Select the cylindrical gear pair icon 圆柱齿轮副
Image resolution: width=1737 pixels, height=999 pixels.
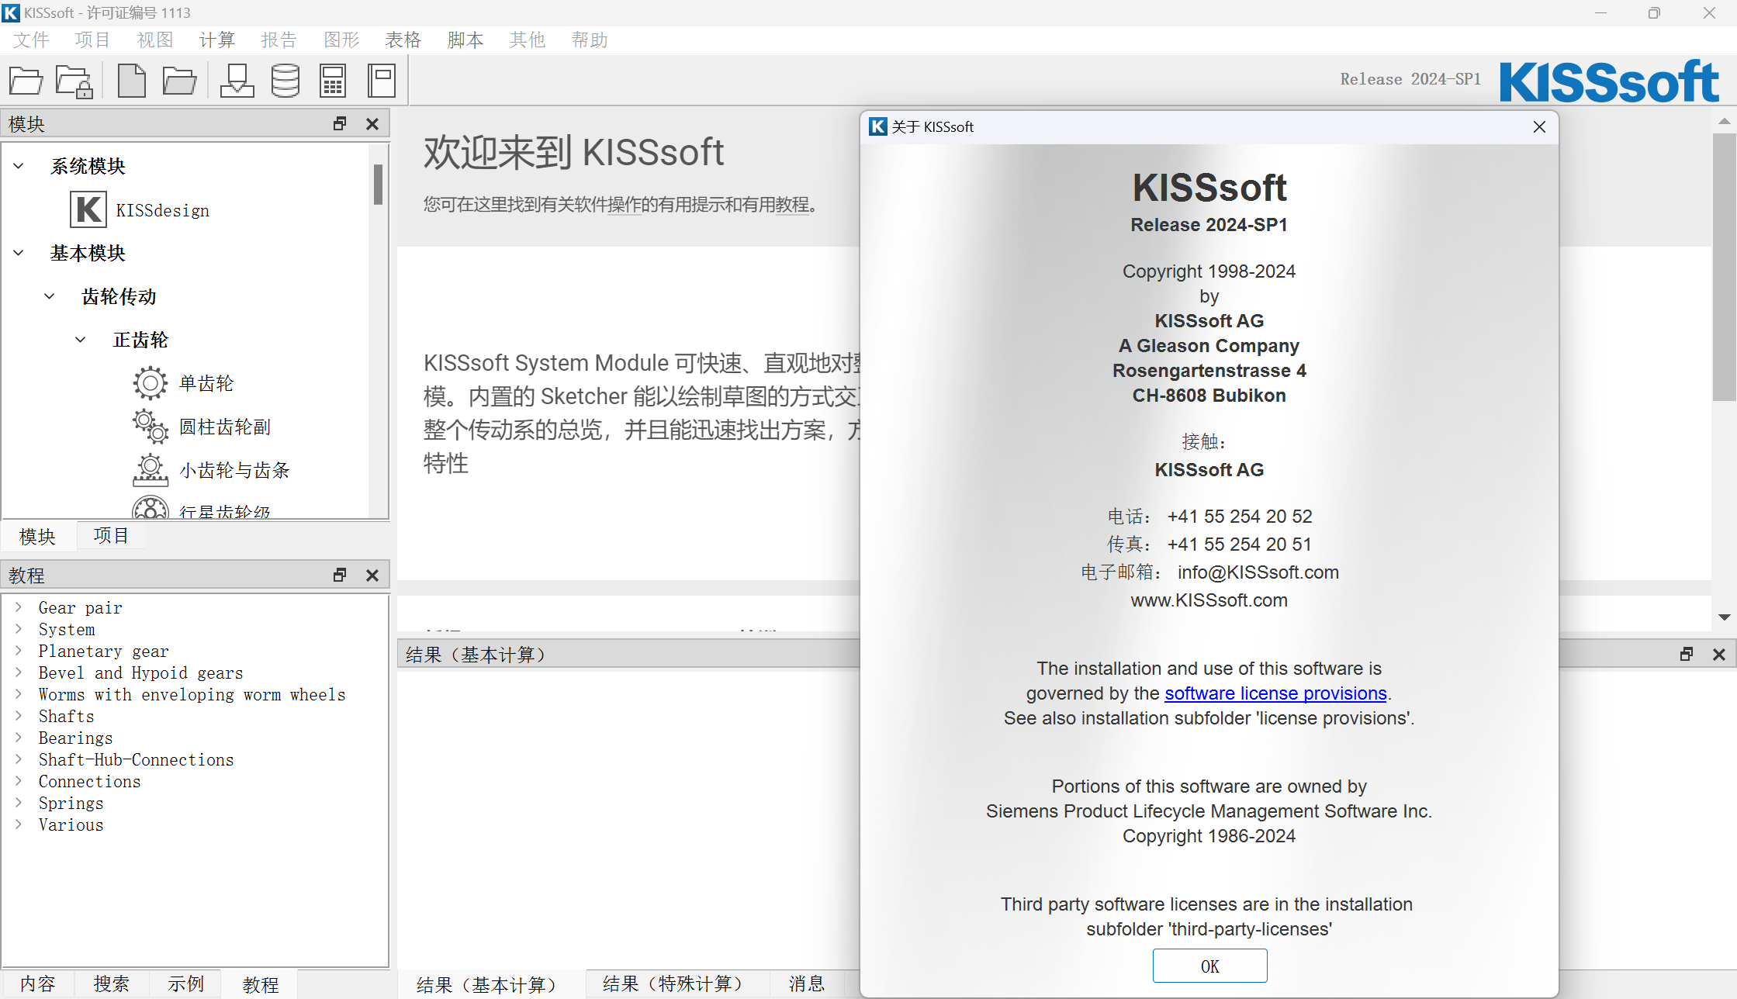150,427
